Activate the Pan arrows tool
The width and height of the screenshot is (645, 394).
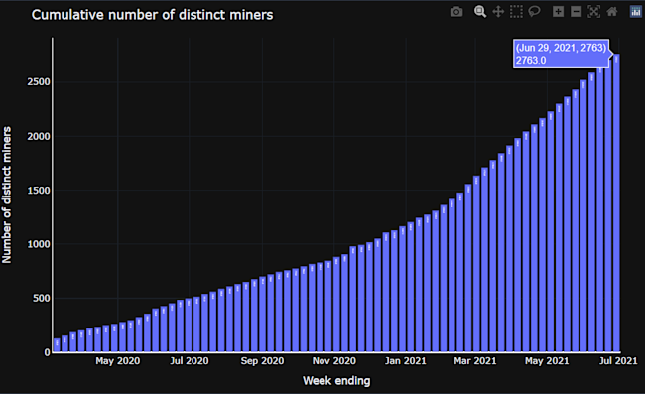pyautogui.click(x=498, y=12)
